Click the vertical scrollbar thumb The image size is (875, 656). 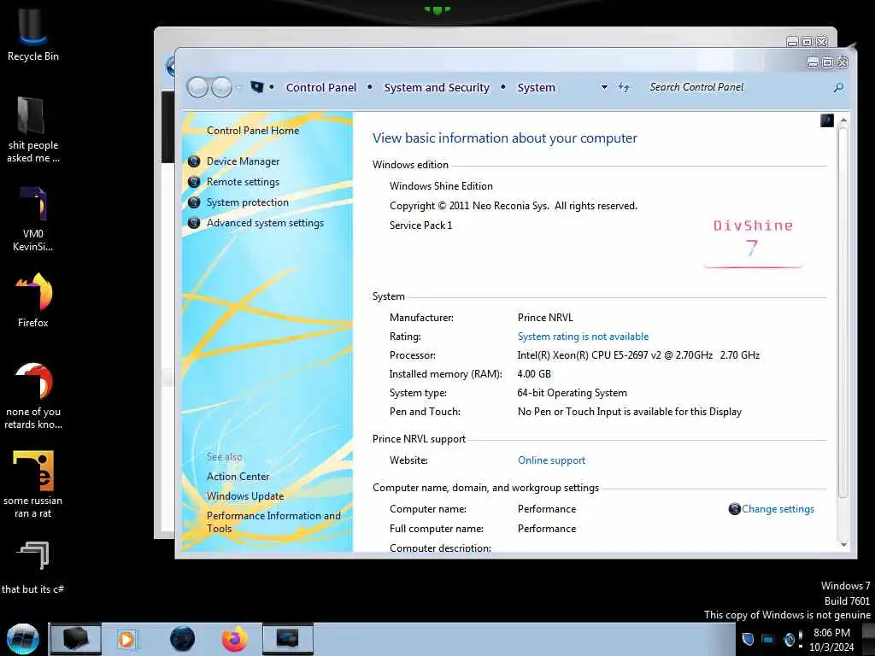[843, 313]
